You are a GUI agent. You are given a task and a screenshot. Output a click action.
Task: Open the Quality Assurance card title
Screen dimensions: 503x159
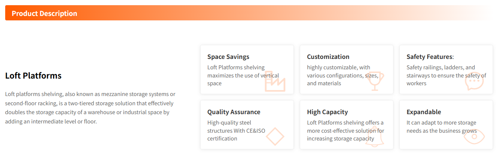coord(234,112)
